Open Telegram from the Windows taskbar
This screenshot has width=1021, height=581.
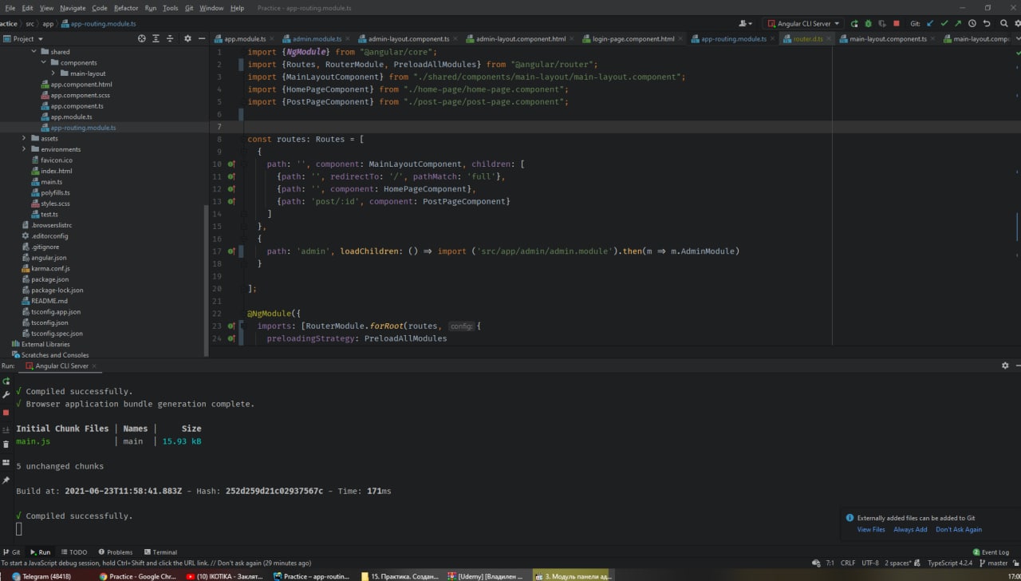click(x=40, y=576)
